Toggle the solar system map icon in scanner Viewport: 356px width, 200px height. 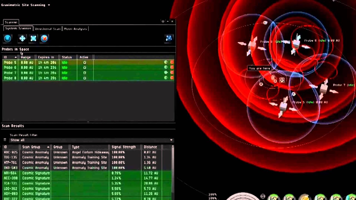tap(169, 38)
